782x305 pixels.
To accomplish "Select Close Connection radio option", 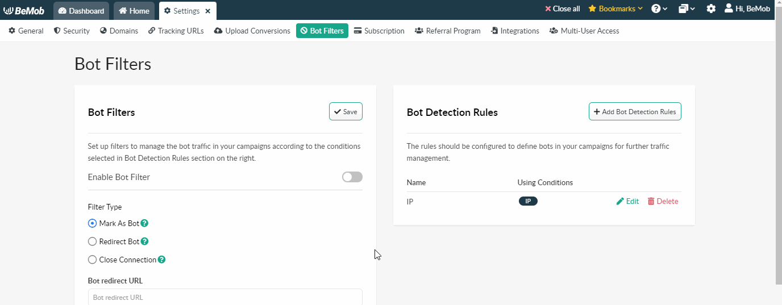I will 92,260.
